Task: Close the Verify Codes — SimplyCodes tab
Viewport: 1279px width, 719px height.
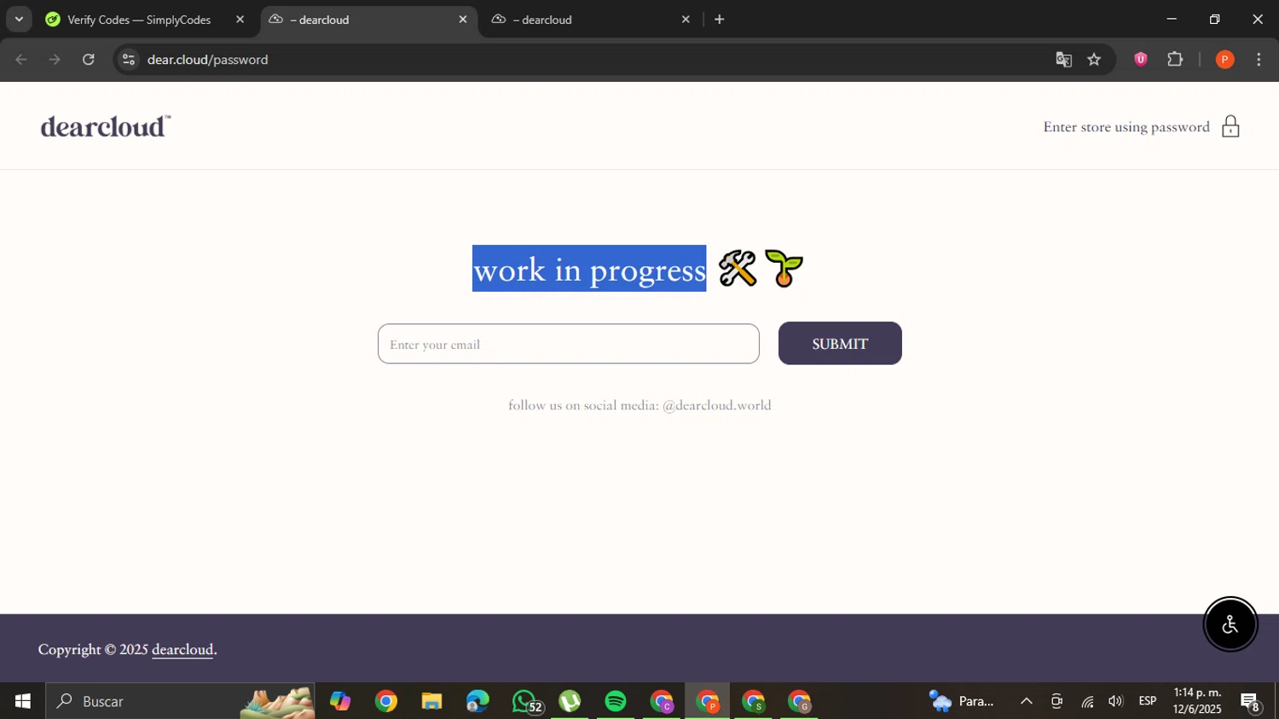Action: [240, 19]
